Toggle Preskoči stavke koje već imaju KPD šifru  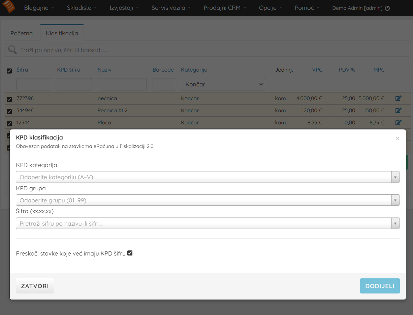130,253
